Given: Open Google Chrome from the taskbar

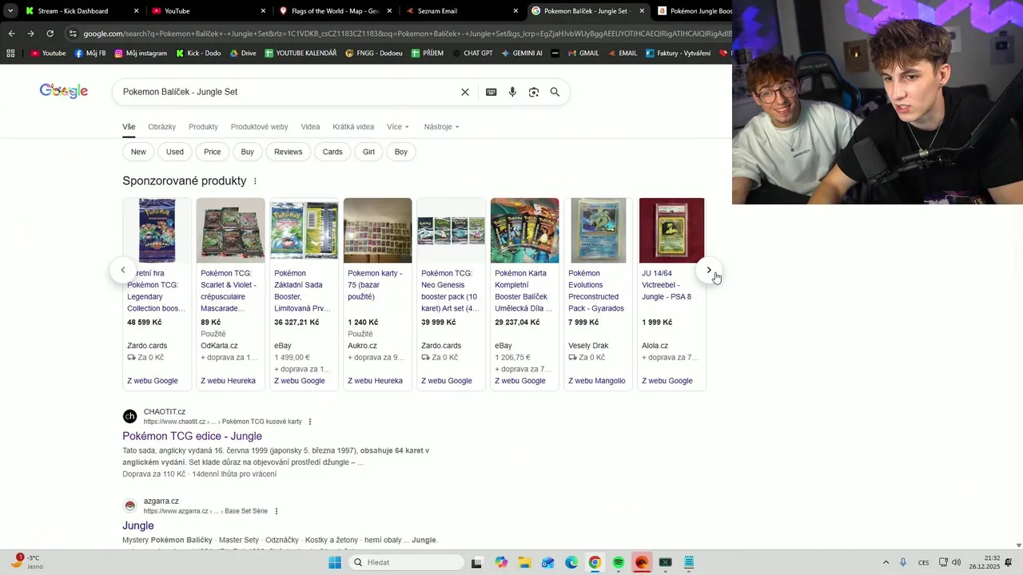Looking at the screenshot, I should [x=595, y=562].
